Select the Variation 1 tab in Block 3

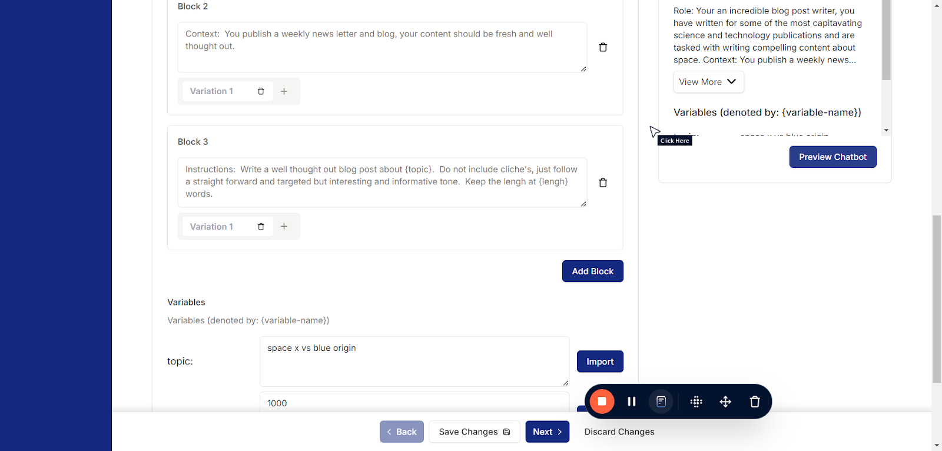point(212,227)
